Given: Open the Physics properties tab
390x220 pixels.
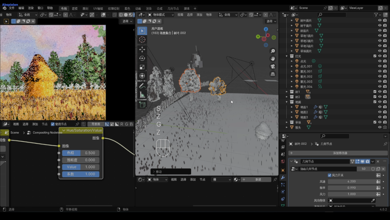Looking at the screenshot, I should 283,192.
